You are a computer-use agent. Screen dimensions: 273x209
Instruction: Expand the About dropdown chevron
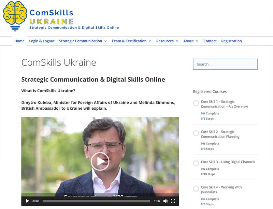(197, 41)
